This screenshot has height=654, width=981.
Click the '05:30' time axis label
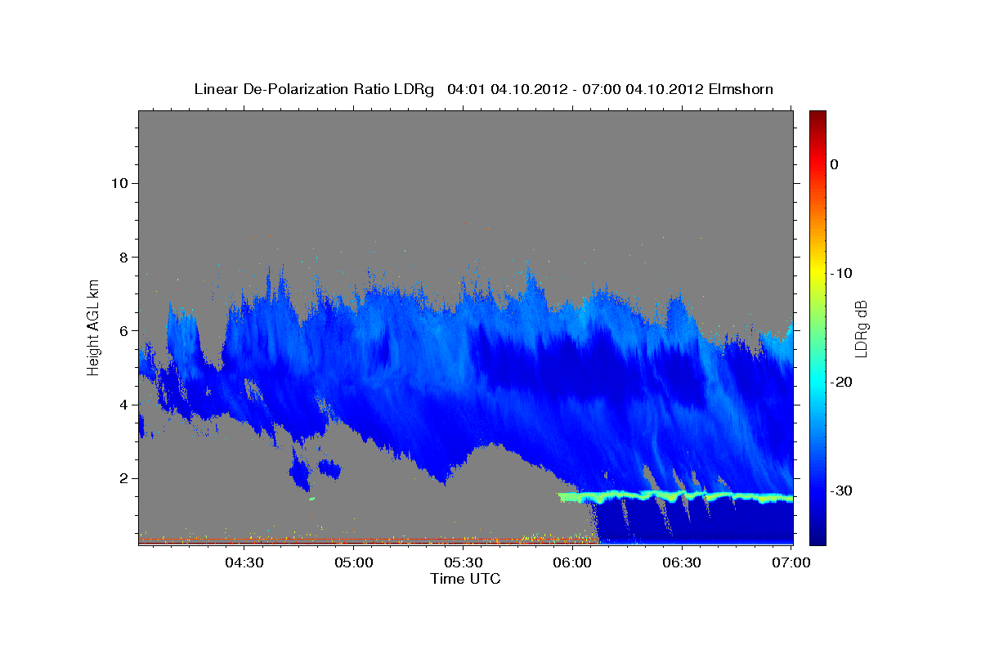(x=464, y=562)
